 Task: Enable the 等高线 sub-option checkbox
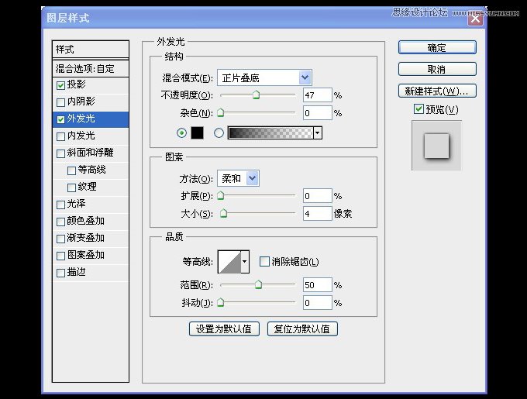(x=71, y=170)
